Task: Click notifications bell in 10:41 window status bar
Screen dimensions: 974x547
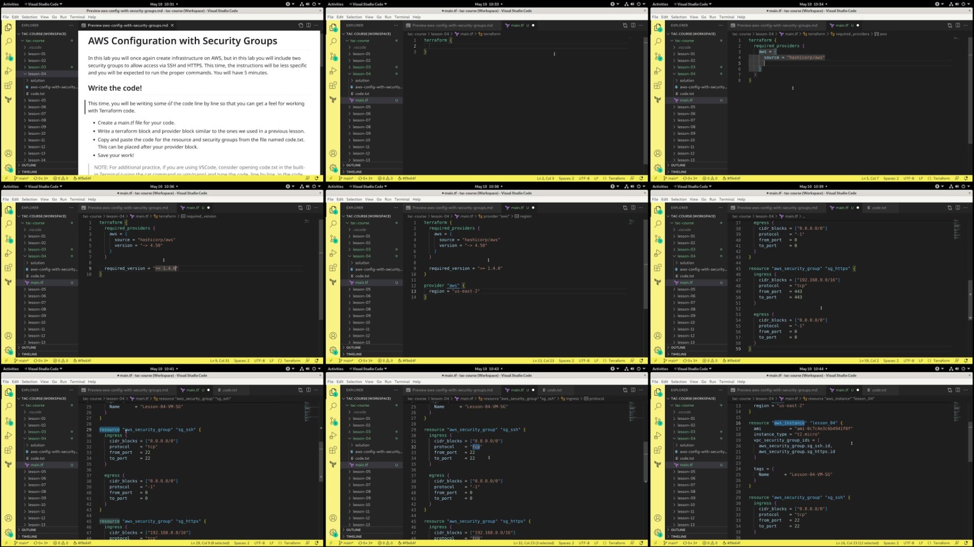Action: click(x=317, y=543)
